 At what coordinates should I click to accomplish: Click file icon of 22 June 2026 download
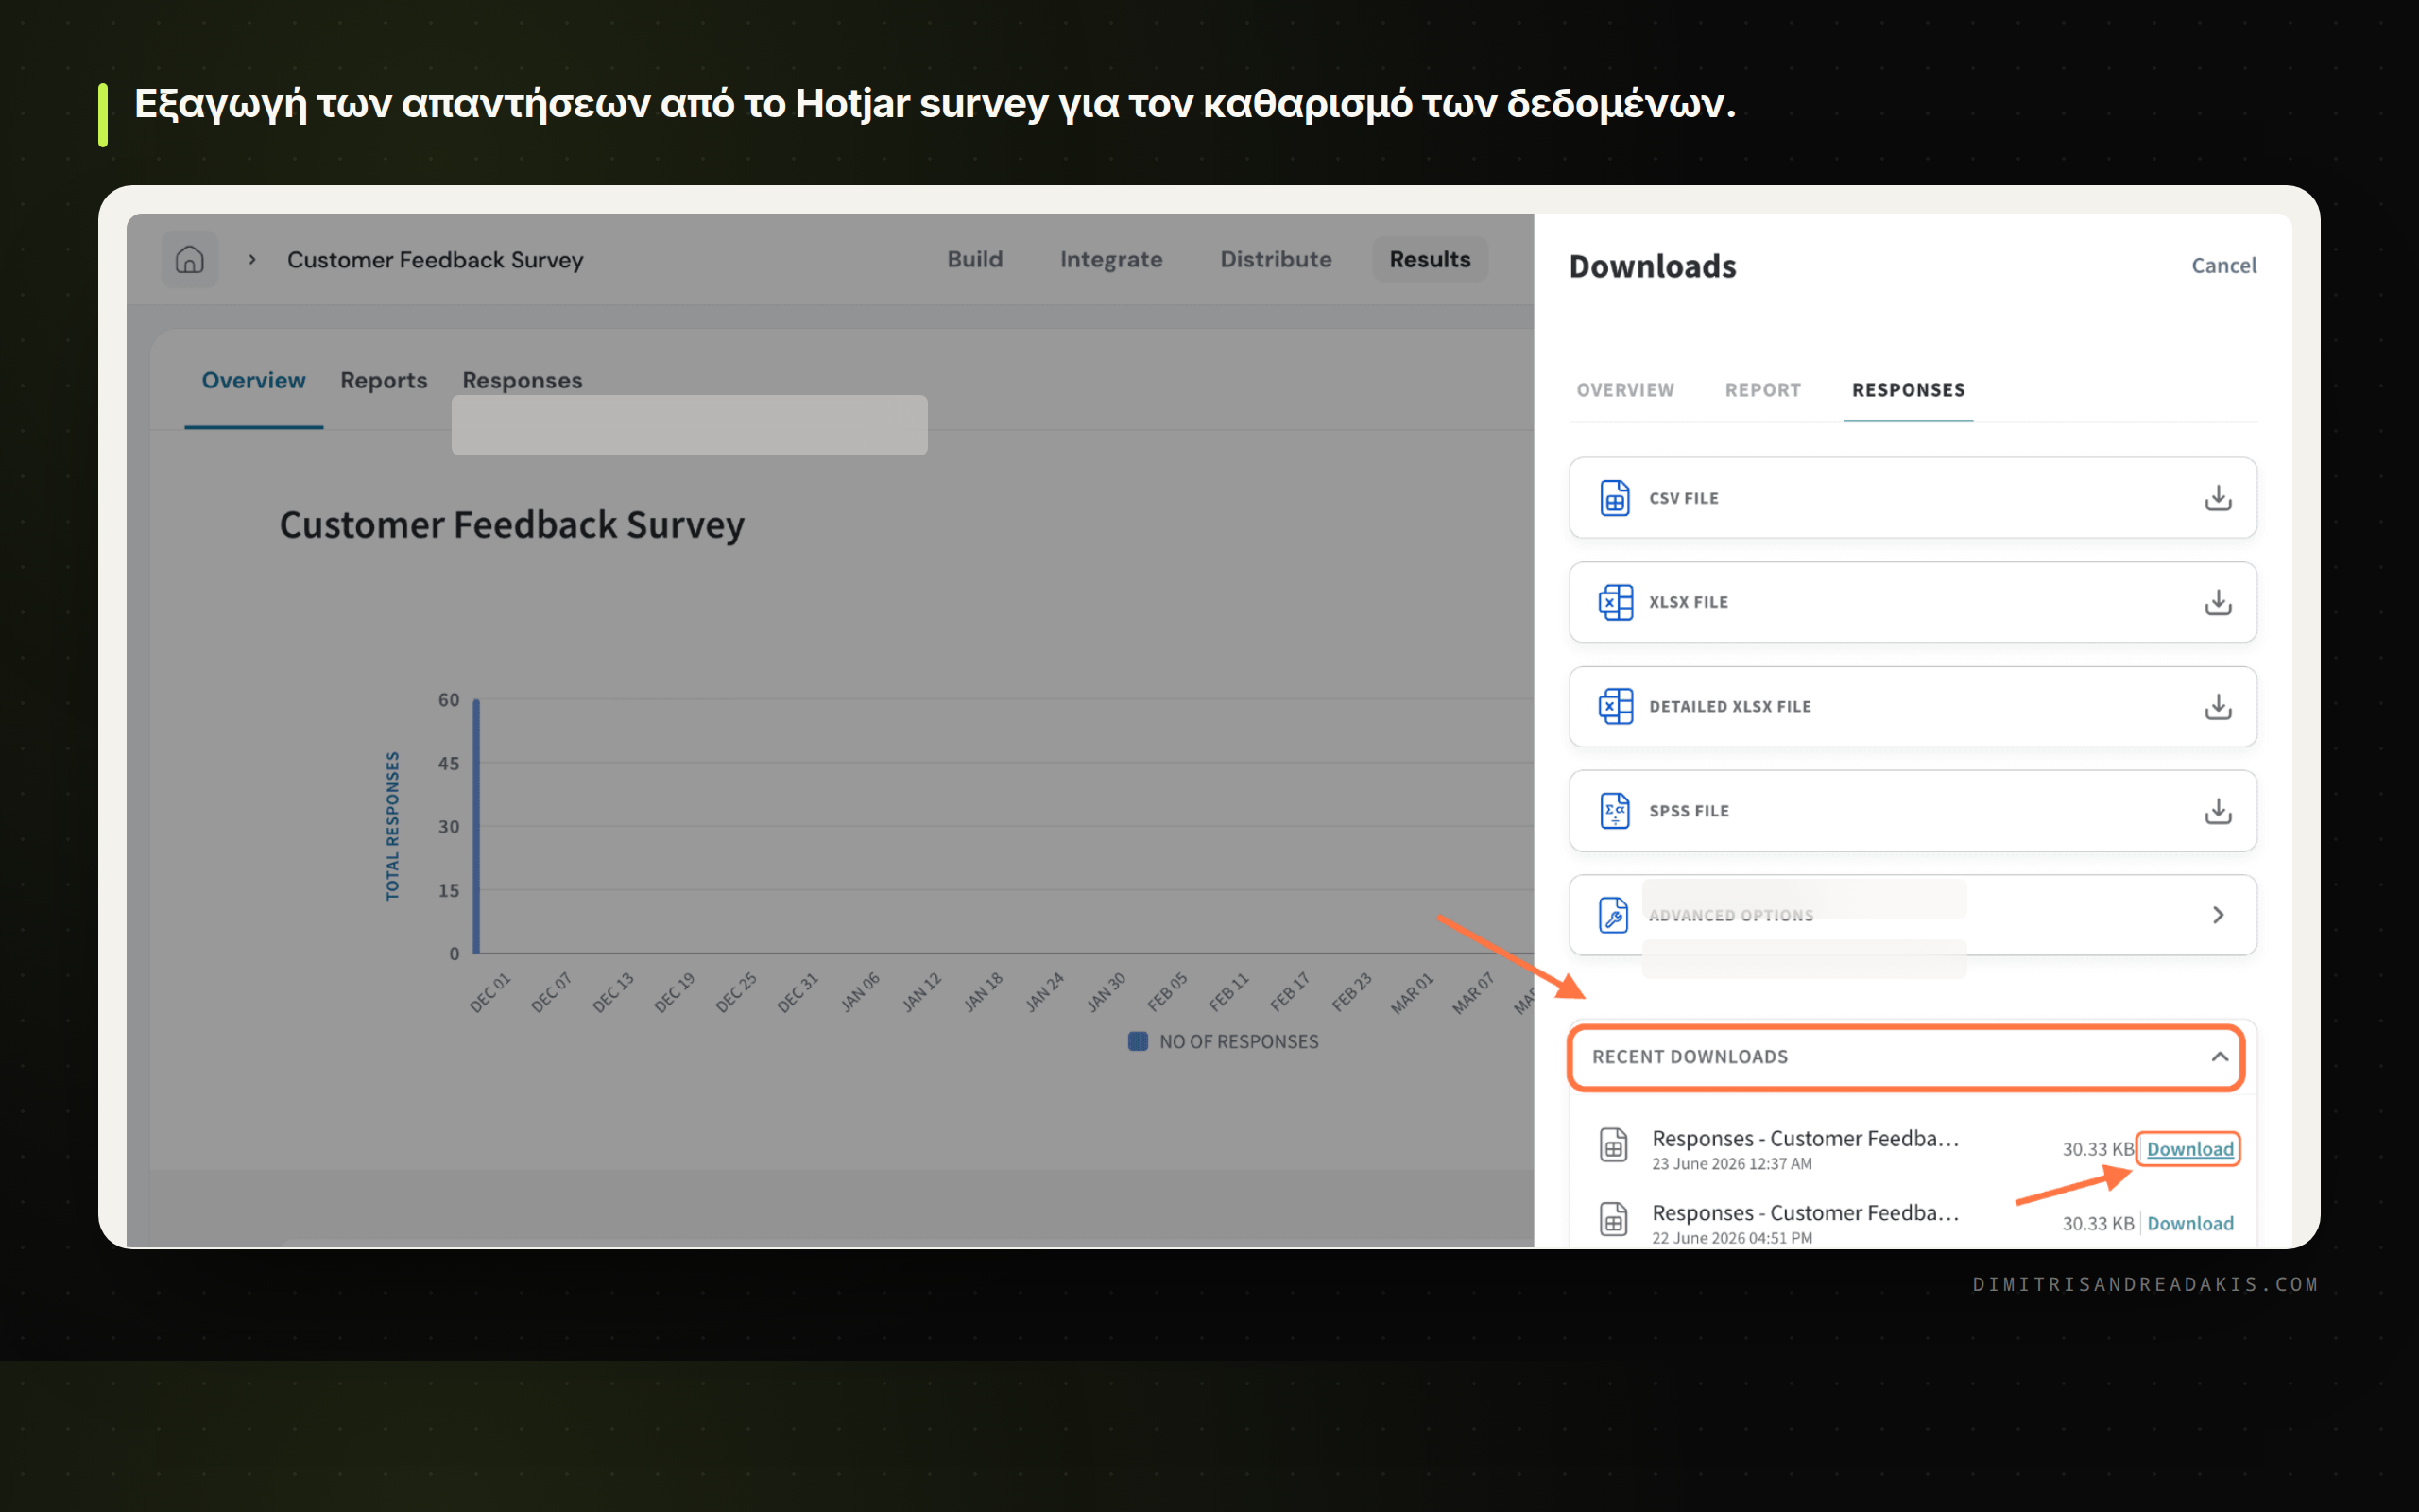click(1613, 1219)
